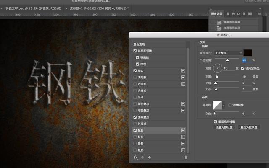Close the 钢铁文字.psd document tab
269x168 pixels.
point(1,8)
